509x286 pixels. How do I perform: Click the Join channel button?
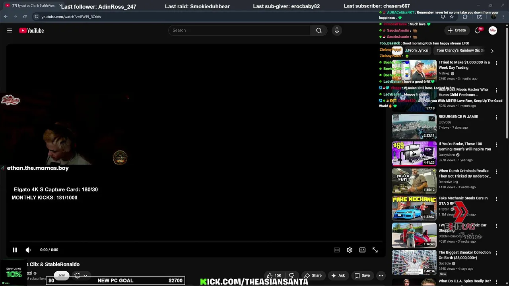coord(62,275)
